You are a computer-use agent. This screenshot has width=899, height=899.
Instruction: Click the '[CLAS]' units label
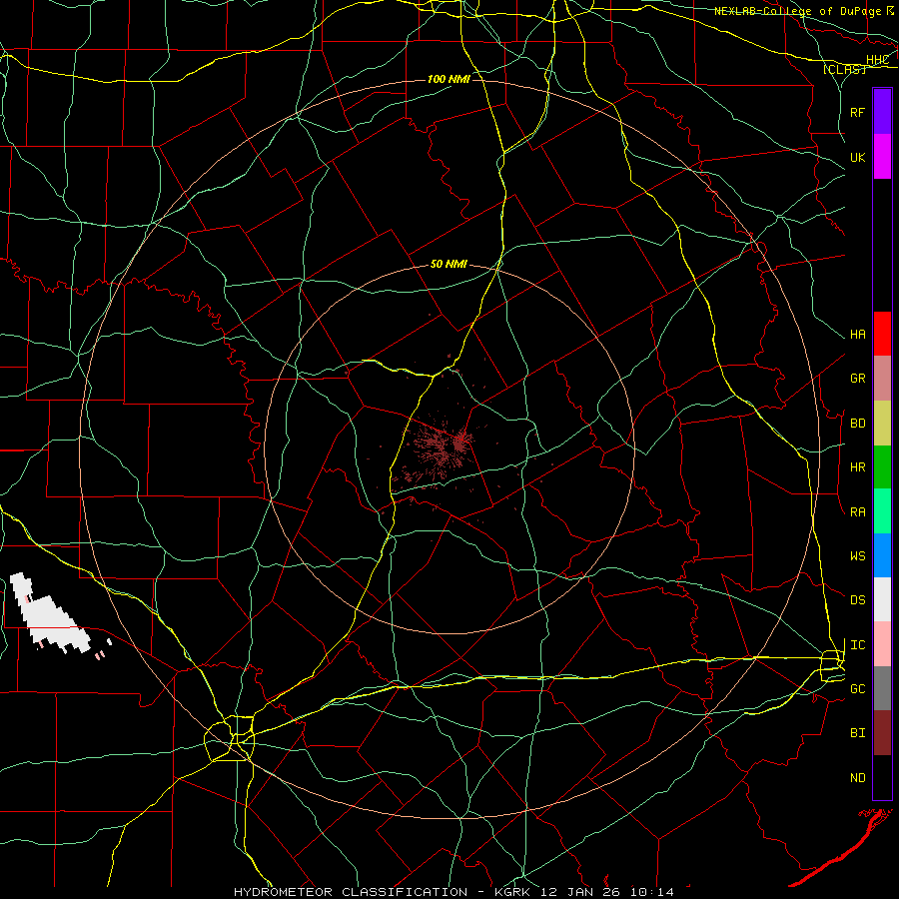[x=844, y=70]
